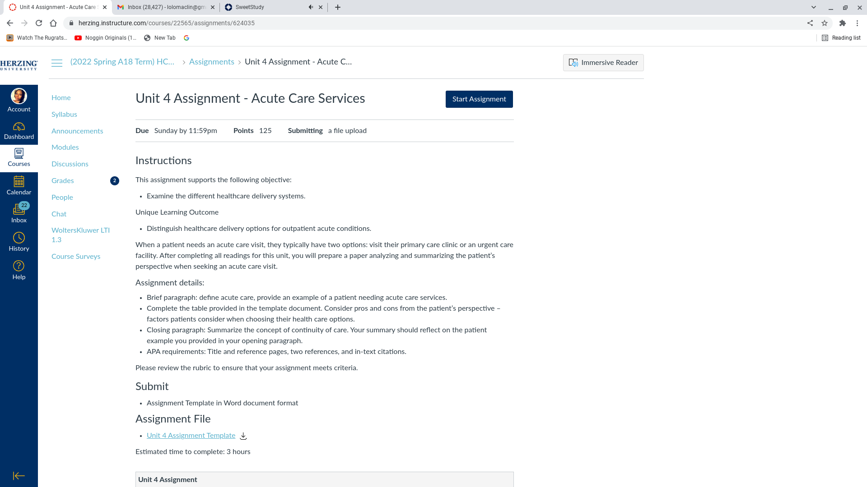Mute the SweetStudy tab audio icon
Viewport: 867px width, 487px height.
point(311,7)
